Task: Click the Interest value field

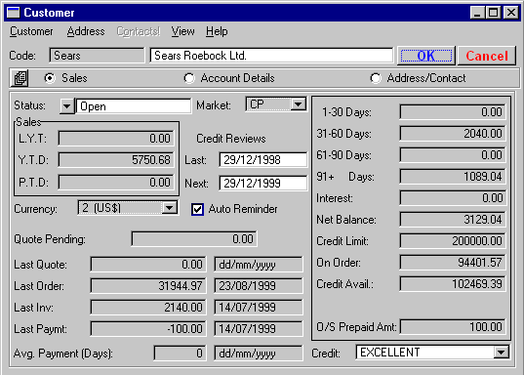Action: coord(453,197)
